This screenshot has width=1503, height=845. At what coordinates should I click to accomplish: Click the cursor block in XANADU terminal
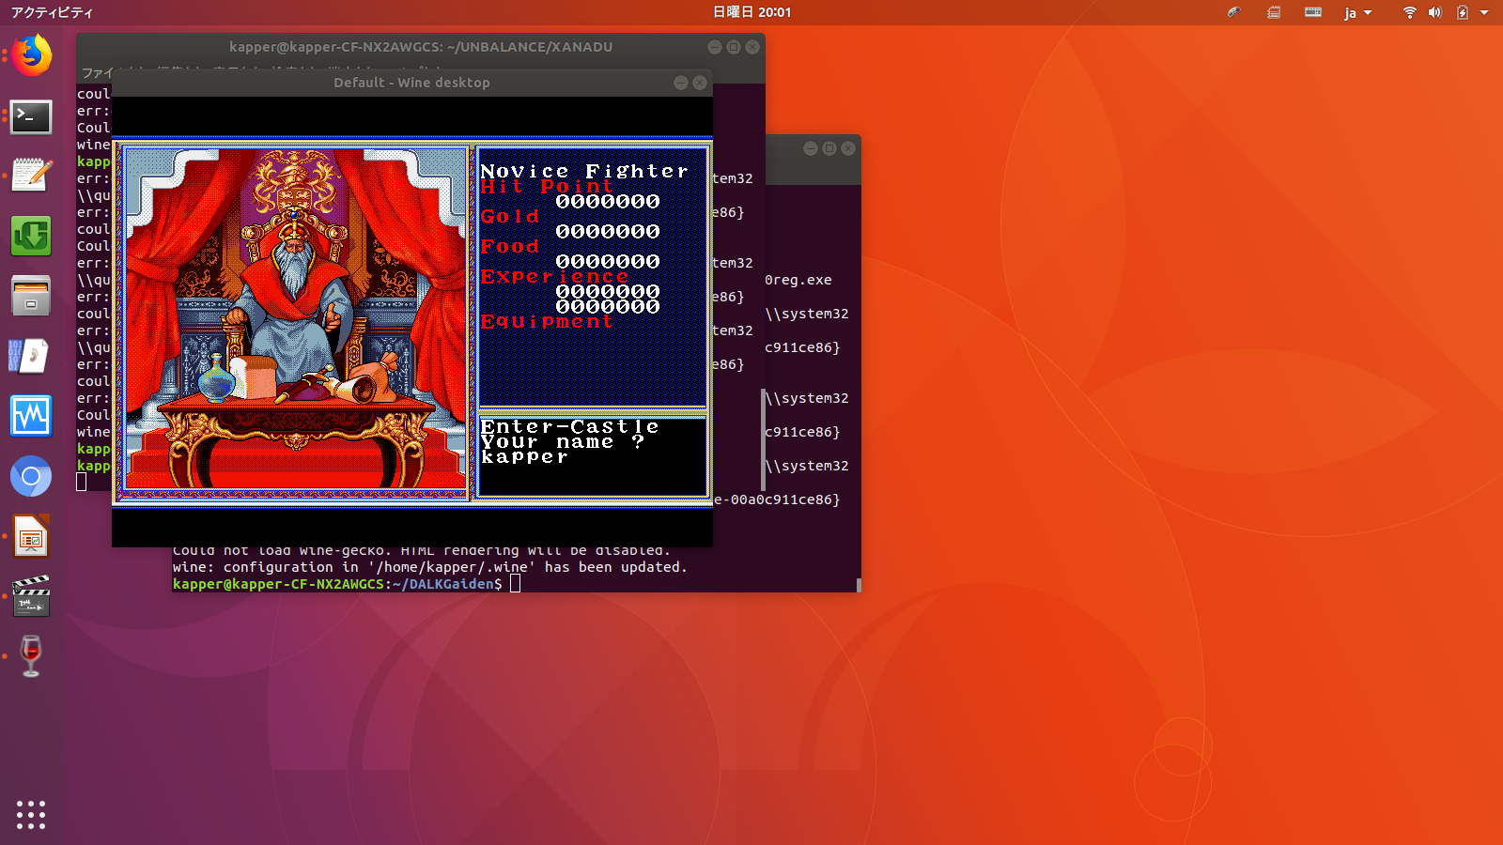pyautogui.click(x=82, y=482)
